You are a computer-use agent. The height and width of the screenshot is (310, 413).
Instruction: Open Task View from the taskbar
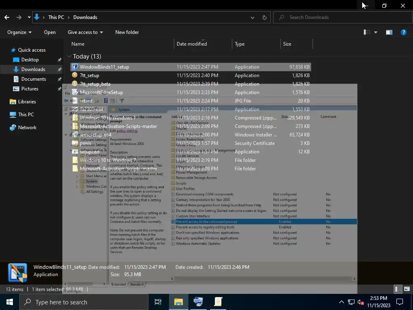pyautogui.click(x=158, y=302)
